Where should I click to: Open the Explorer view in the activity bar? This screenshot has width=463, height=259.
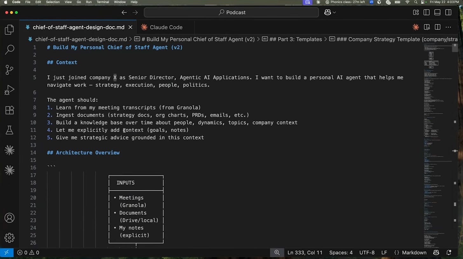pyautogui.click(x=10, y=30)
